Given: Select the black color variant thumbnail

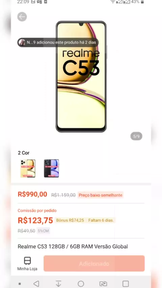Looking at the screenshot, I should (x=51, y=168).
